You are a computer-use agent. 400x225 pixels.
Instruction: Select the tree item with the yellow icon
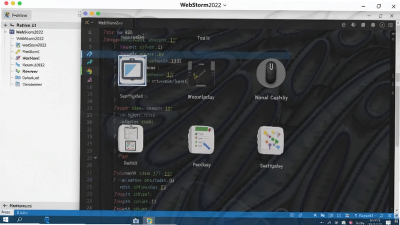[27, 51]
